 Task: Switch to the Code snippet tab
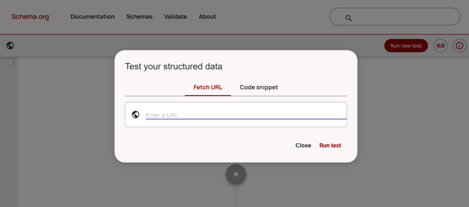tap(259, 87)
